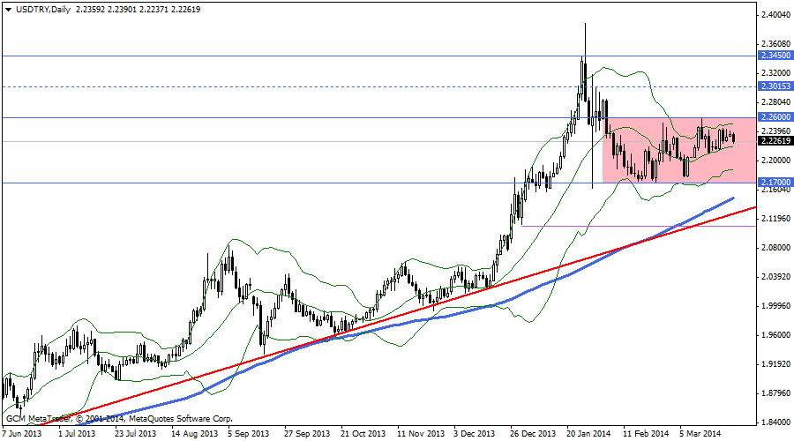Image resolution: width=794 pixels, height=441 pixels.
Task: Click the 23 Jul 2013 date label
Action: tap(135, 434)
